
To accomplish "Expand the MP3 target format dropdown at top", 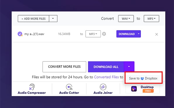I will (151, 18).
